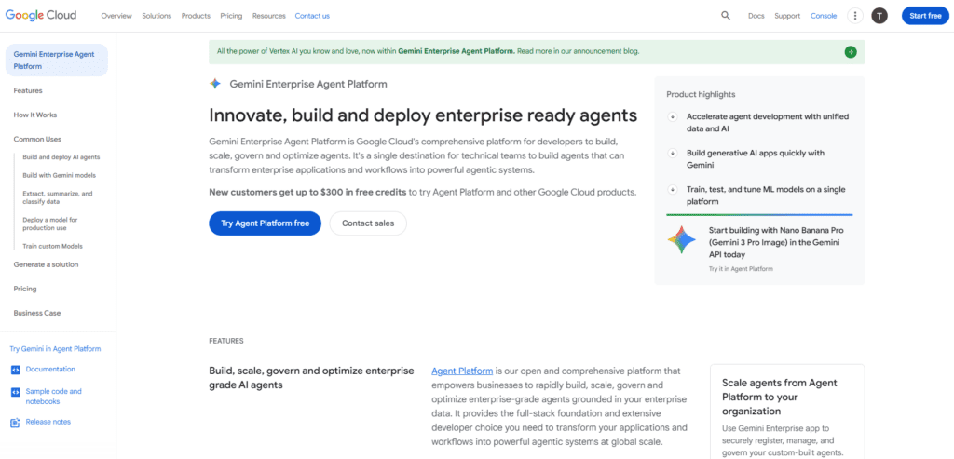The width and height of the screenshot is (954, 459).
Task: Expand 'Accelerate agent development' highlight arrow
Action: 673,116
